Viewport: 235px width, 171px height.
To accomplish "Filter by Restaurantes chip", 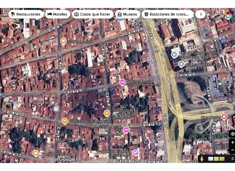I will (x=26, y=14).
